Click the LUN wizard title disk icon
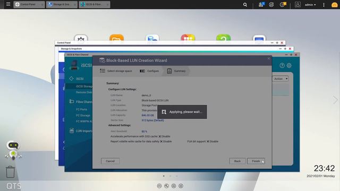Viewport: 340px width, 191px height. (102, 60)
